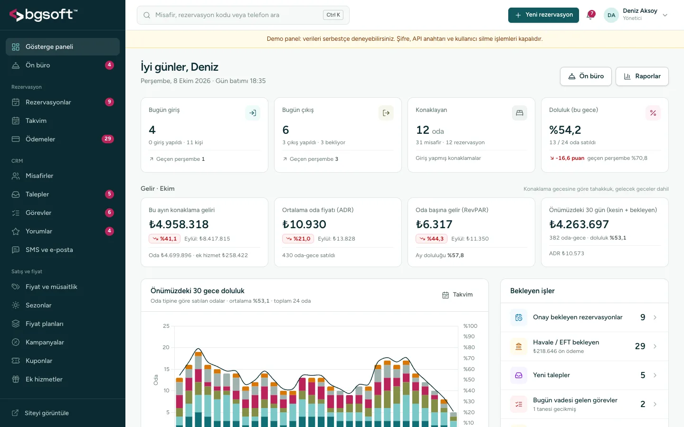Click the Bugün çıkış check-out icon

click(x=386, y=113)
